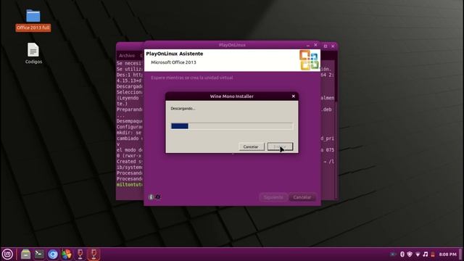Click the info icon in PlayOnLinux wizard

[x=151, y=197]
